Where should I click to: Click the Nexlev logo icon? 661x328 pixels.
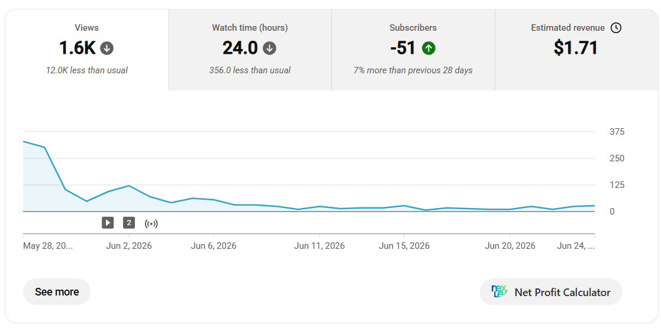pos(499,291)
